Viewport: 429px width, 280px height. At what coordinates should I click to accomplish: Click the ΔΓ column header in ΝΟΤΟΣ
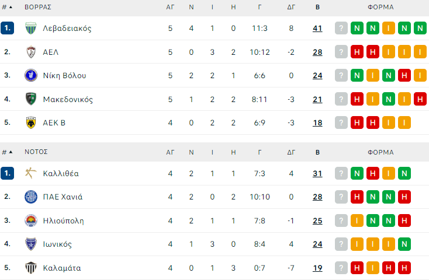coord(291,152)
